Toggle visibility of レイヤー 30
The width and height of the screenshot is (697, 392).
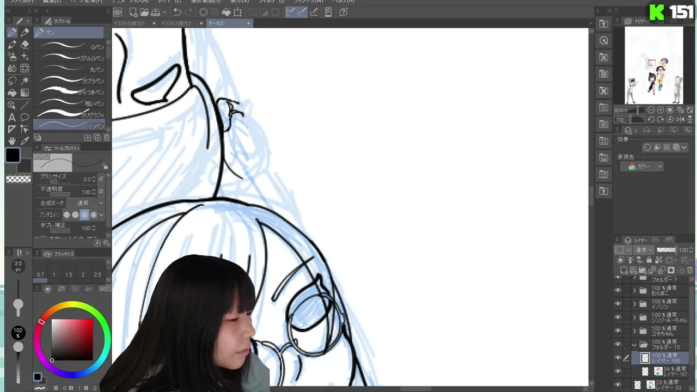click(617, 385)
